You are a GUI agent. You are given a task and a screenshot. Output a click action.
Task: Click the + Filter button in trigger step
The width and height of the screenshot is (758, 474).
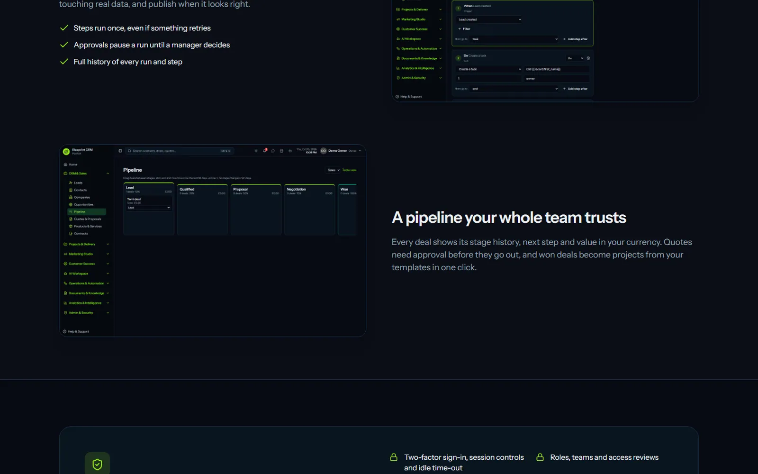pos(464,29)
